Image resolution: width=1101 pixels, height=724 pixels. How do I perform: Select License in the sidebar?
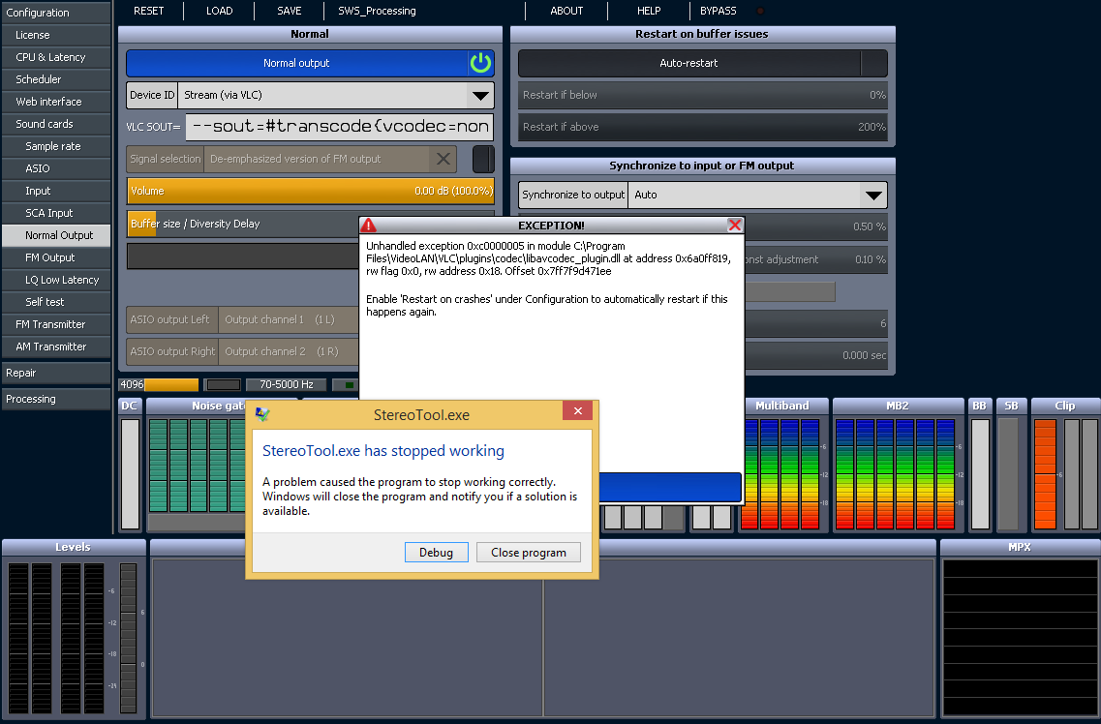click(55, 35)
